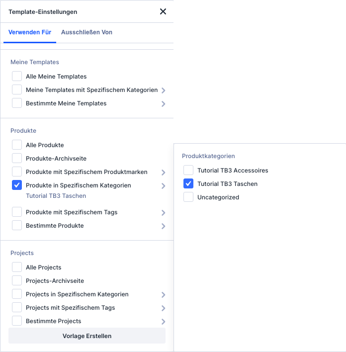The height and width of the screenshot is (352, 346).
Task: Expand Projects in Spezifischem Kategorien chevron
Action: (x=164, y=295)
